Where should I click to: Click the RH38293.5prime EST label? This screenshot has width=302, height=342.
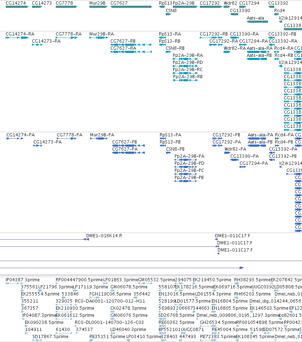click(x=252, y=279)
